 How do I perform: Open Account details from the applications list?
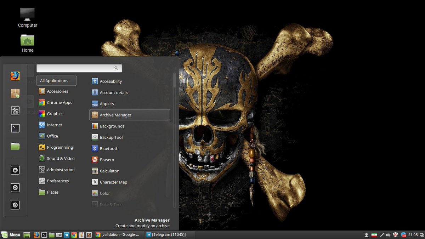pos(130,92)
